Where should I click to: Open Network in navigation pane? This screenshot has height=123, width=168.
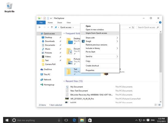coord(47,80)
